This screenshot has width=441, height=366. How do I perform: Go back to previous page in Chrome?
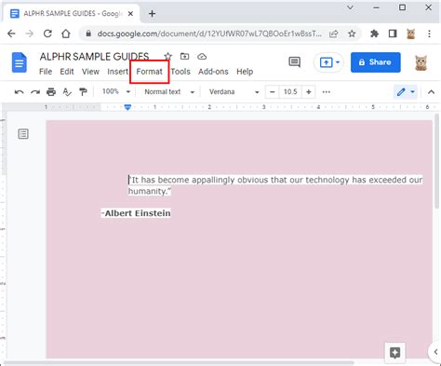click(11, 34)
